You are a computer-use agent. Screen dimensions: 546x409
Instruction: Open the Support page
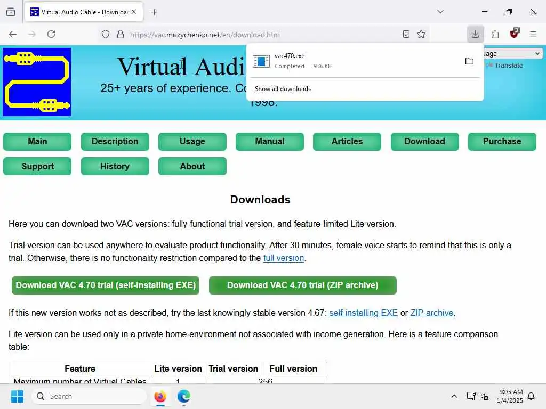pyautogui.click(x=37, y=166)
